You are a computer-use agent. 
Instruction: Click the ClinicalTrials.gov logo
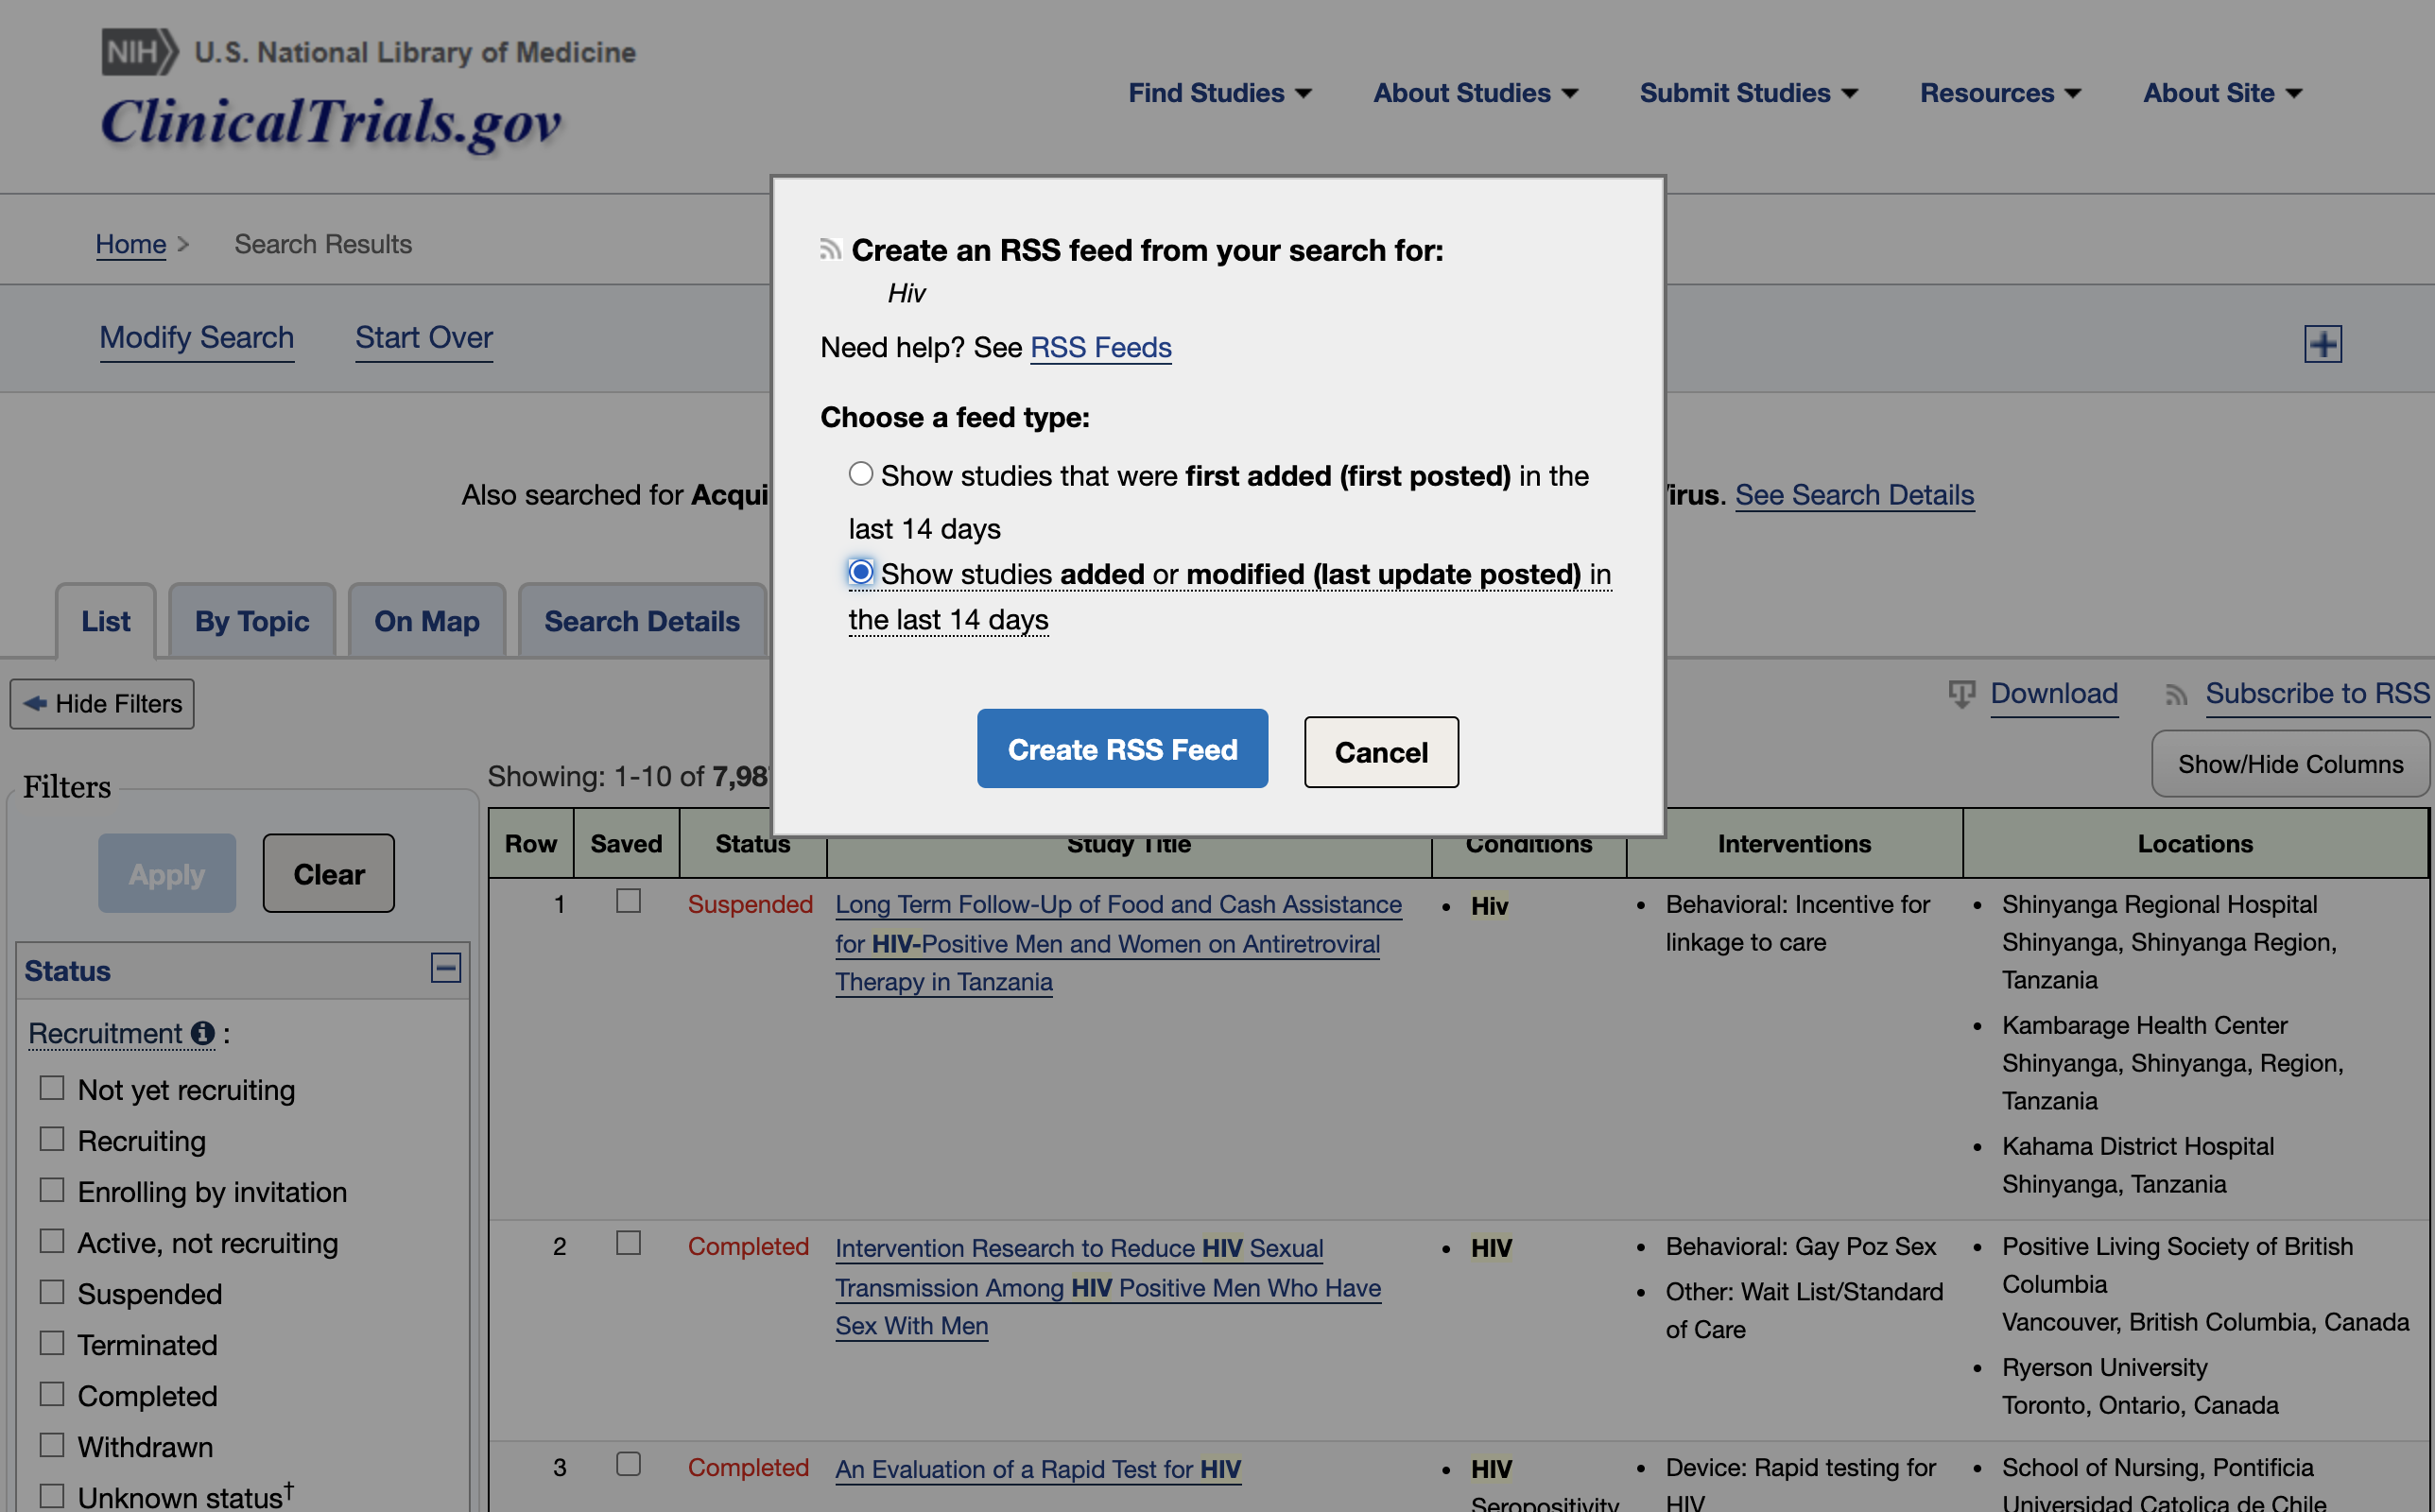pos(331,122)
